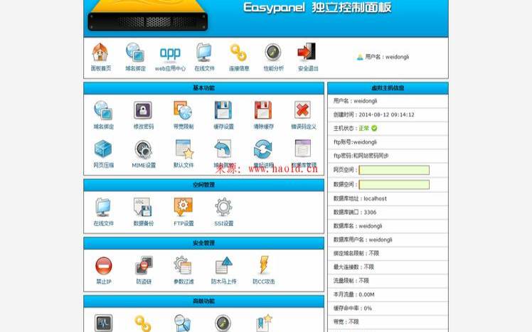Open the FTP设置 orange gear icon
Screen dimensions: 532x332
coord(183,207)
